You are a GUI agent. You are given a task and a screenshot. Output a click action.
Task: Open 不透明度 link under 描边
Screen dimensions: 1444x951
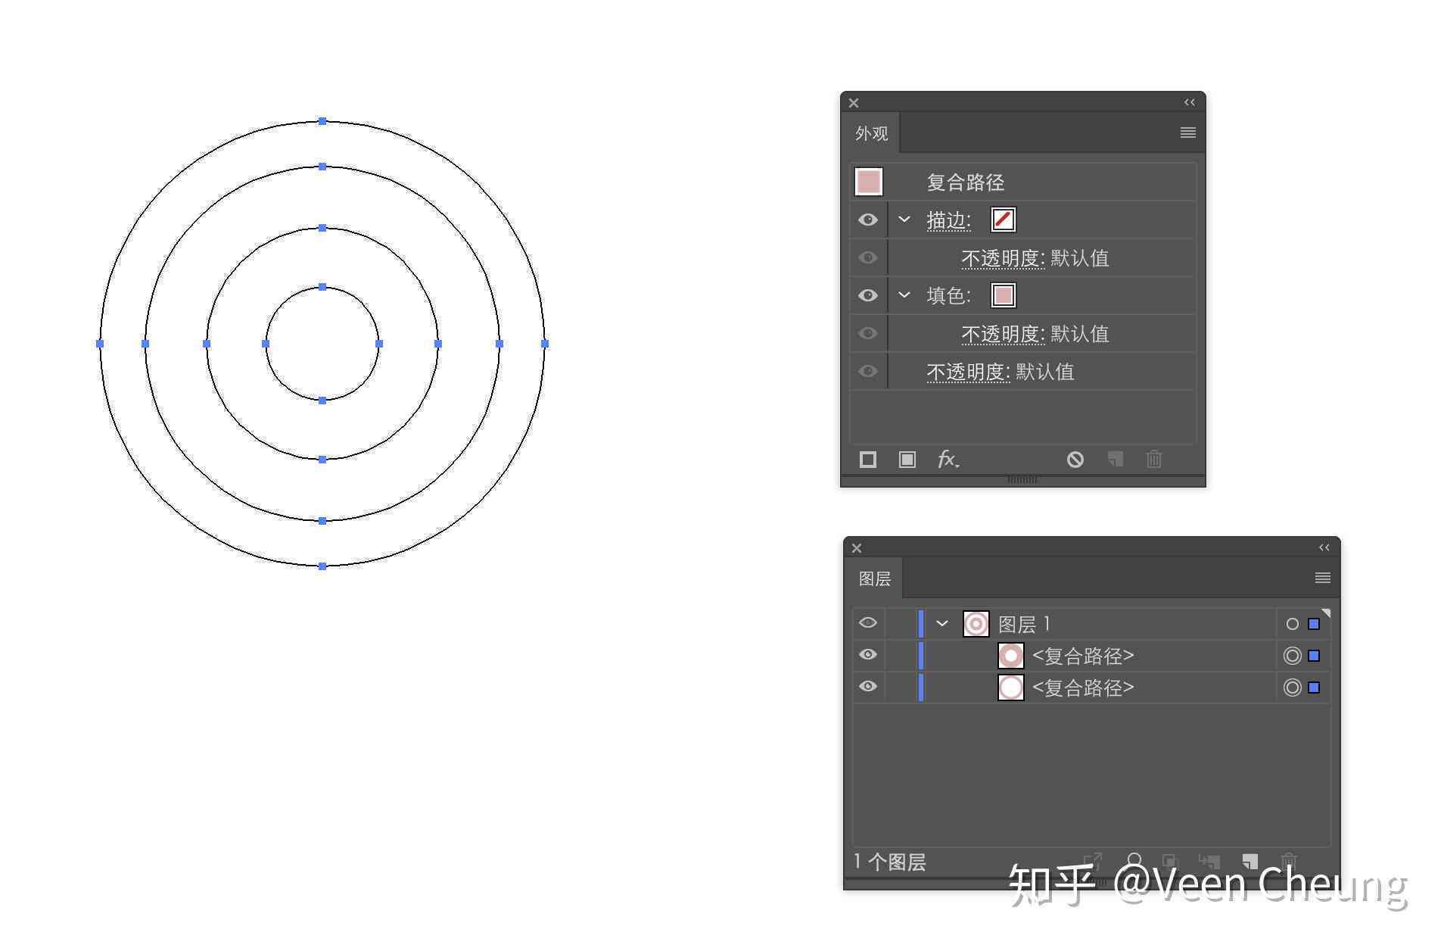pyautogui.click(x=1003, y=258)
